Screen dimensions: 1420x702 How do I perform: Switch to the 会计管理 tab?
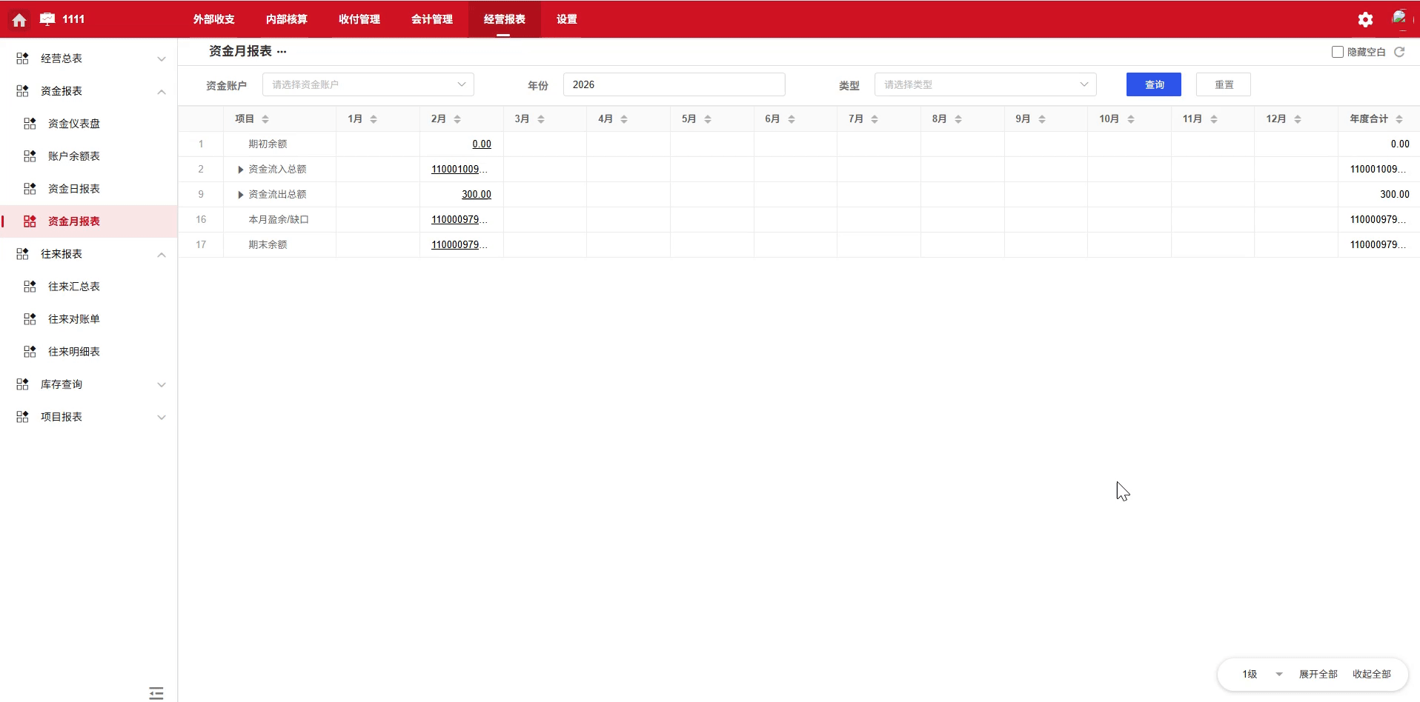pos(431,20)
